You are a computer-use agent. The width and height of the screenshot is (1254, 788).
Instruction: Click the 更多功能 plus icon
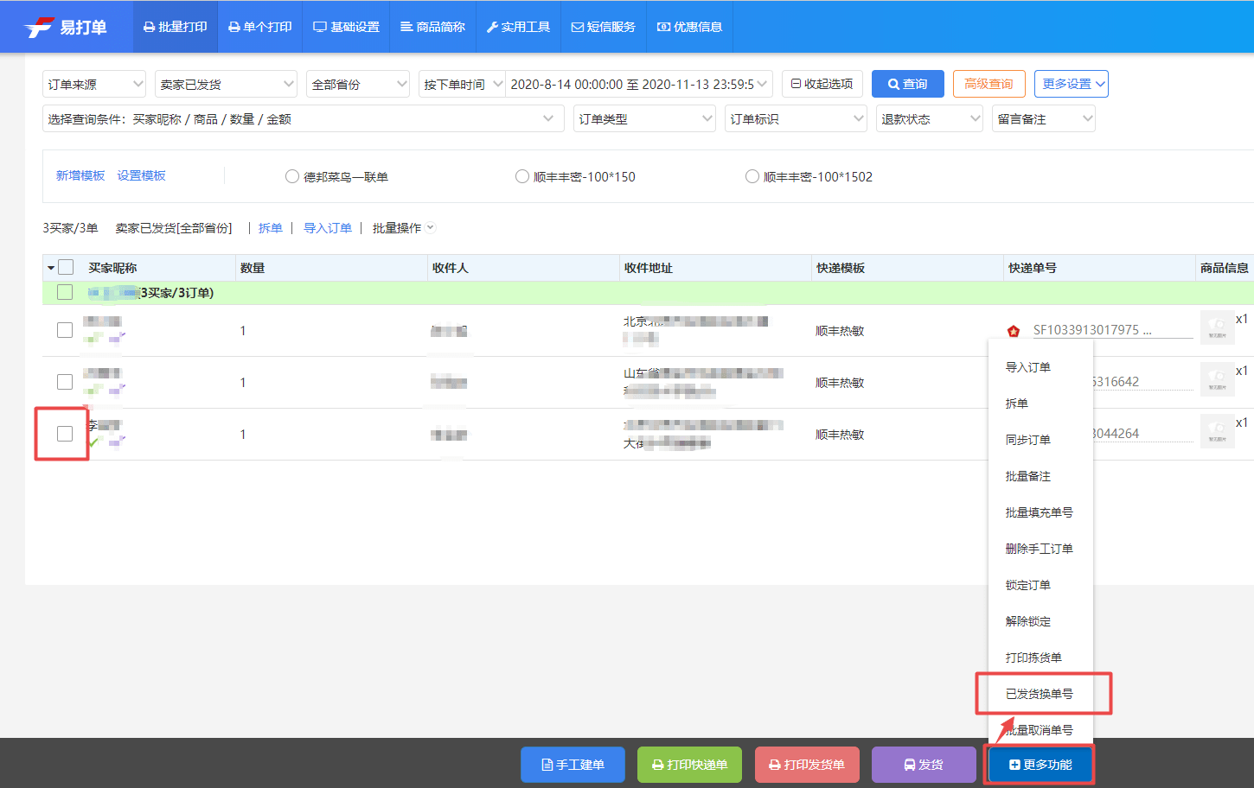[x=1014, y=765]
